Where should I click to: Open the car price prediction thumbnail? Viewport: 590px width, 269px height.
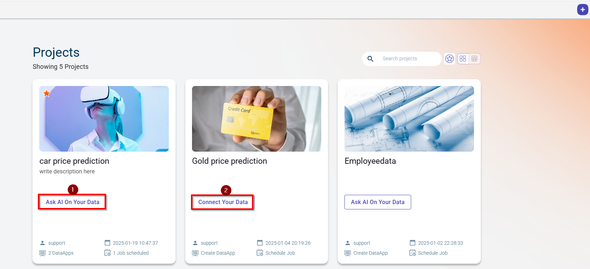(x=104, y=119)
